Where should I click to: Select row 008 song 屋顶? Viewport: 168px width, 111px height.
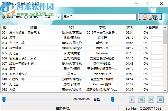pos(12,69)
